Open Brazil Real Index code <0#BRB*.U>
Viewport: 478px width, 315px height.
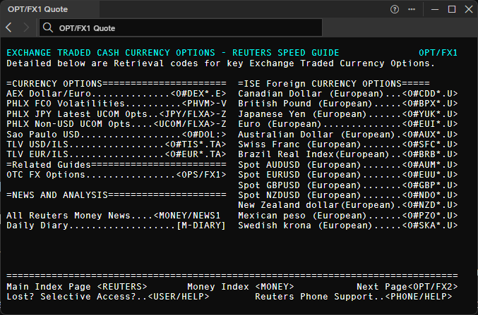click(x=430, y=154)
